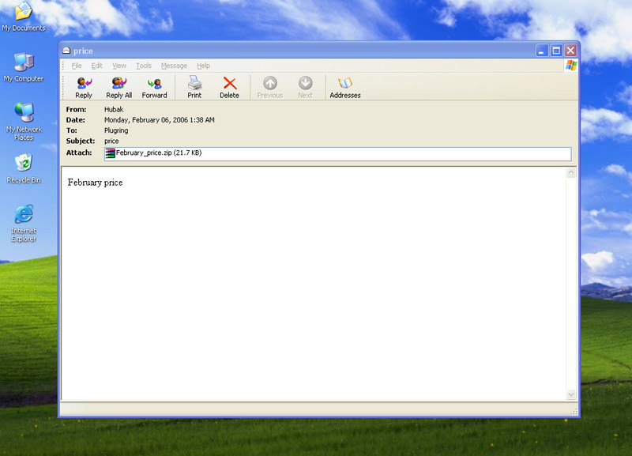The height and width of the screenshot is (456, 632).
Task: Forward this email message
Action: pyautogui.click(x=154, y=86)
